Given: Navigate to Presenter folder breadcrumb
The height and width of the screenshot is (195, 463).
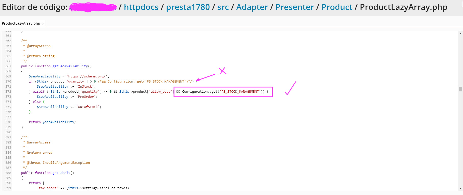Looking at the screenshot, I should [295, 7].
